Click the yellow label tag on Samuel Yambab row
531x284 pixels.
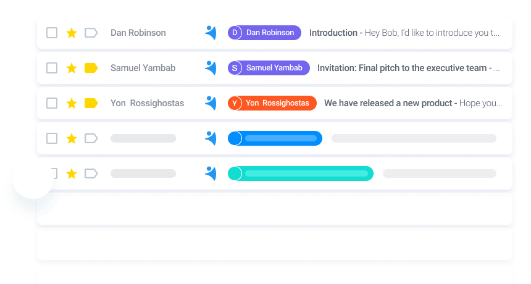[91, 68]
